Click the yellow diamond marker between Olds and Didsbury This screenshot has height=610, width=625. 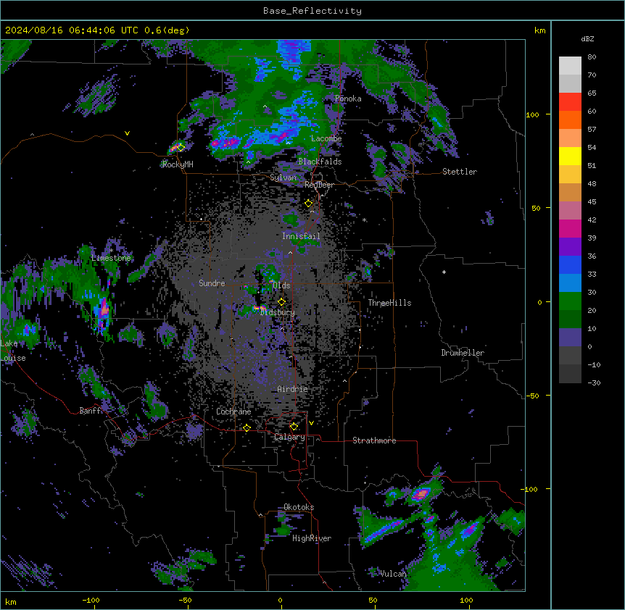pyautogui.click(x=282, y=302)
